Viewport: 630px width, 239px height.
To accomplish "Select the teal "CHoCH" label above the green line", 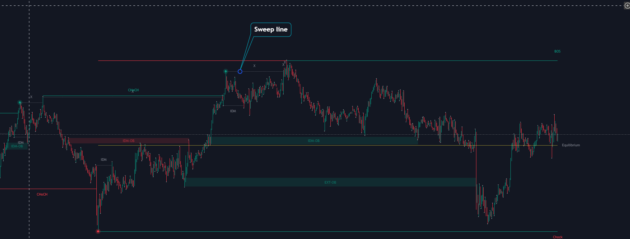I will 133,90.
